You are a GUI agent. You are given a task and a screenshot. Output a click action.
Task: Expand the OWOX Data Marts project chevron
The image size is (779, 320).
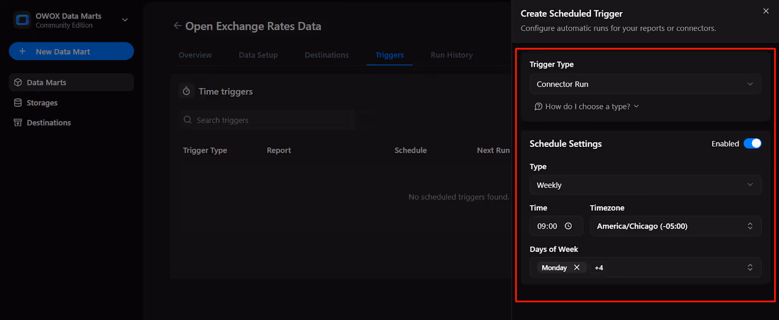pyautogui.click(x=125, y=20)
